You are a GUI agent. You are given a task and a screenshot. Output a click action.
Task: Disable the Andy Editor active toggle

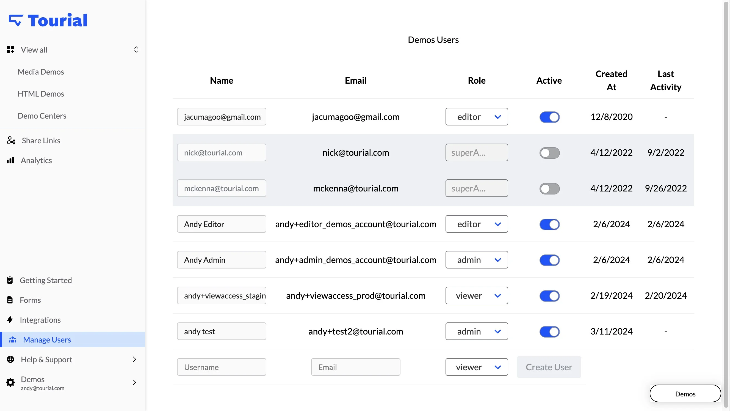point(549,224)
